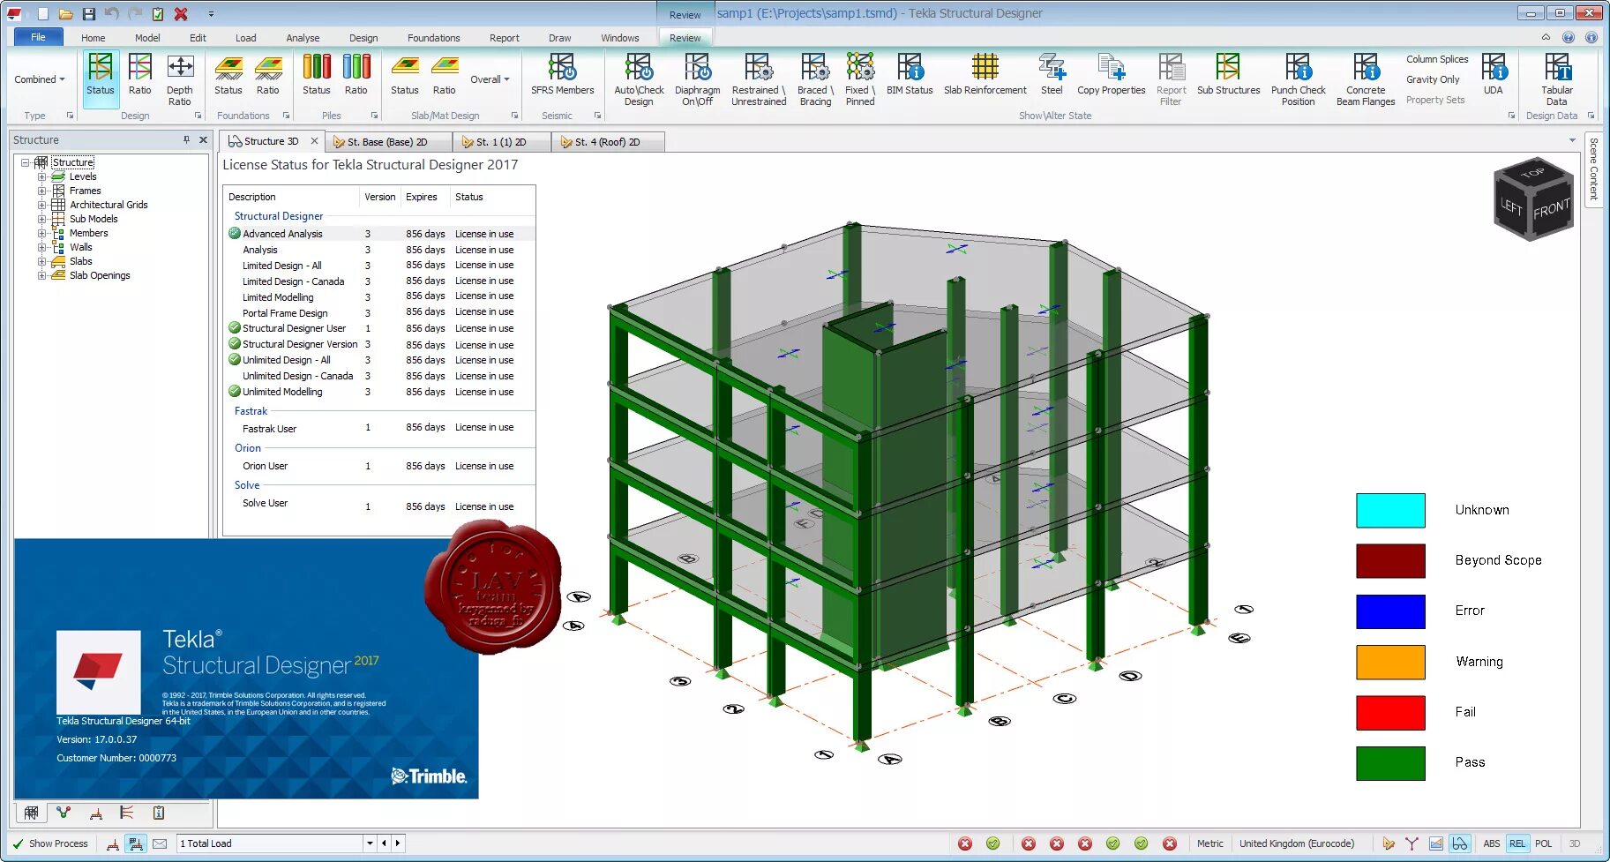1610x862 pixels.
Task: Click the Pass green legend swatch
Action: pyautogui.click(x=1390, y=764)
